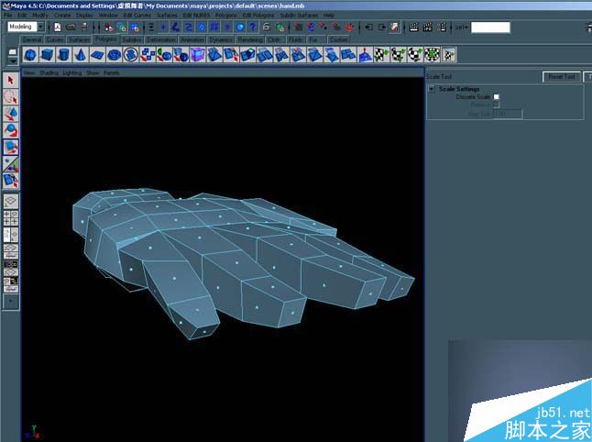This screenshot has width=592, height=442.
Task: Switch to the Deformation shelf tab
Action: (161, 39)
